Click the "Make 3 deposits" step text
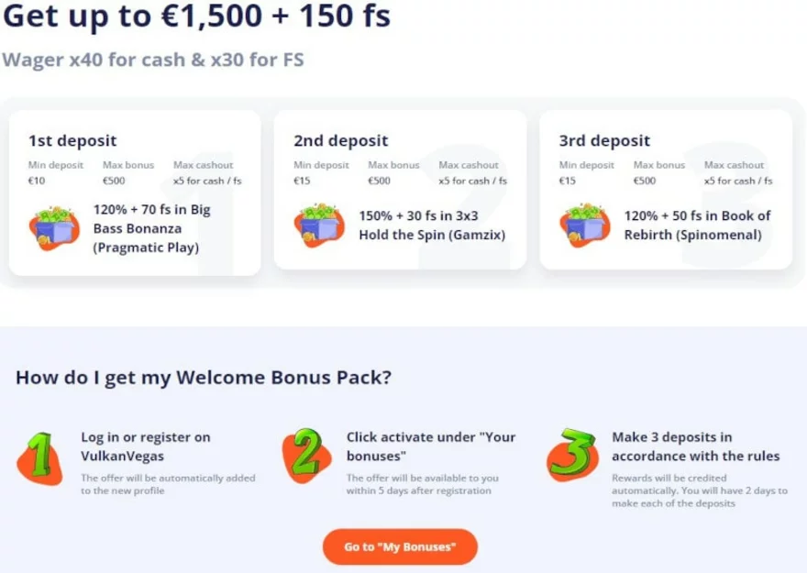The width and height of the screenshot is (807, 573). [x=695, y=446]
